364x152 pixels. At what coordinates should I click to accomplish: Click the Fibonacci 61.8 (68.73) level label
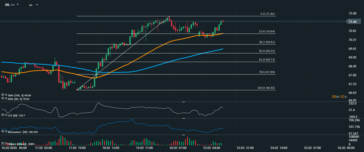pyautogui.click(x=267, y=59)
